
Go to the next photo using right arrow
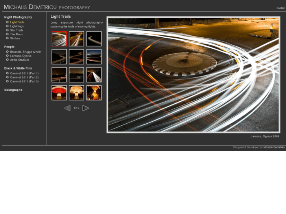86,108
